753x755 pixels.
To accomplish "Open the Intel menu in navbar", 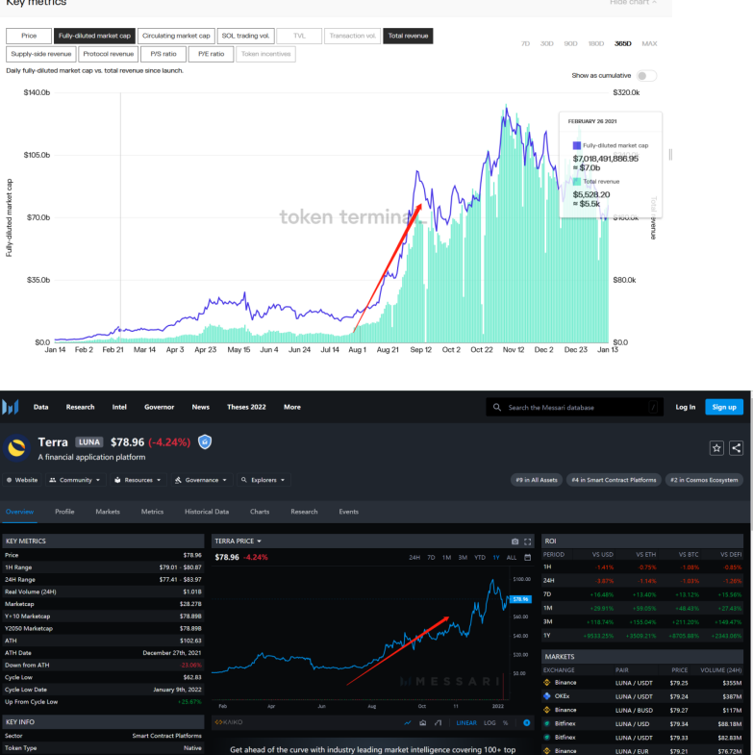I will 119,407.
